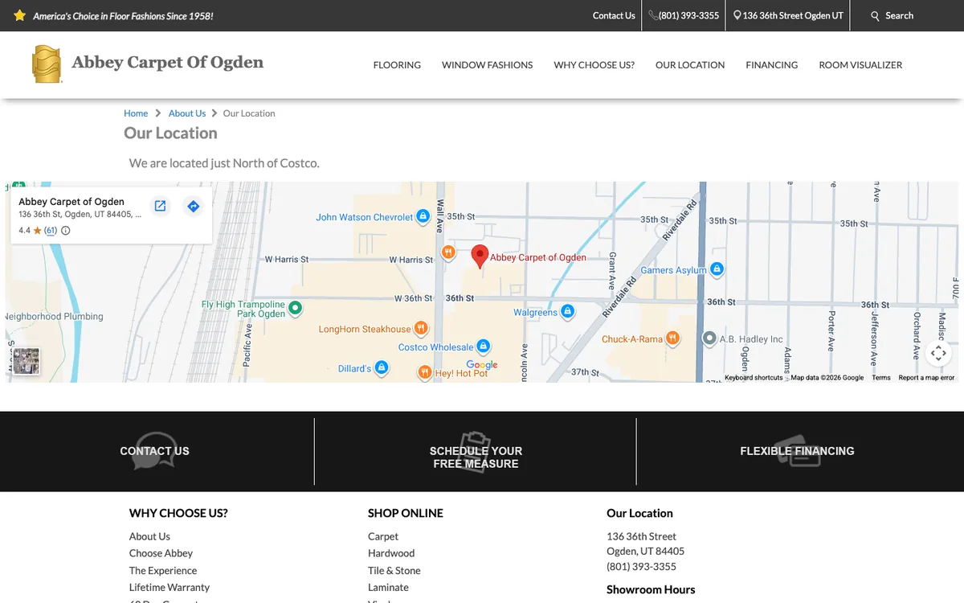Image resolution: width=964 pixels, height=603 pixels.
Task: Click the John Watson Chevrolet marker
Action: 423,217
